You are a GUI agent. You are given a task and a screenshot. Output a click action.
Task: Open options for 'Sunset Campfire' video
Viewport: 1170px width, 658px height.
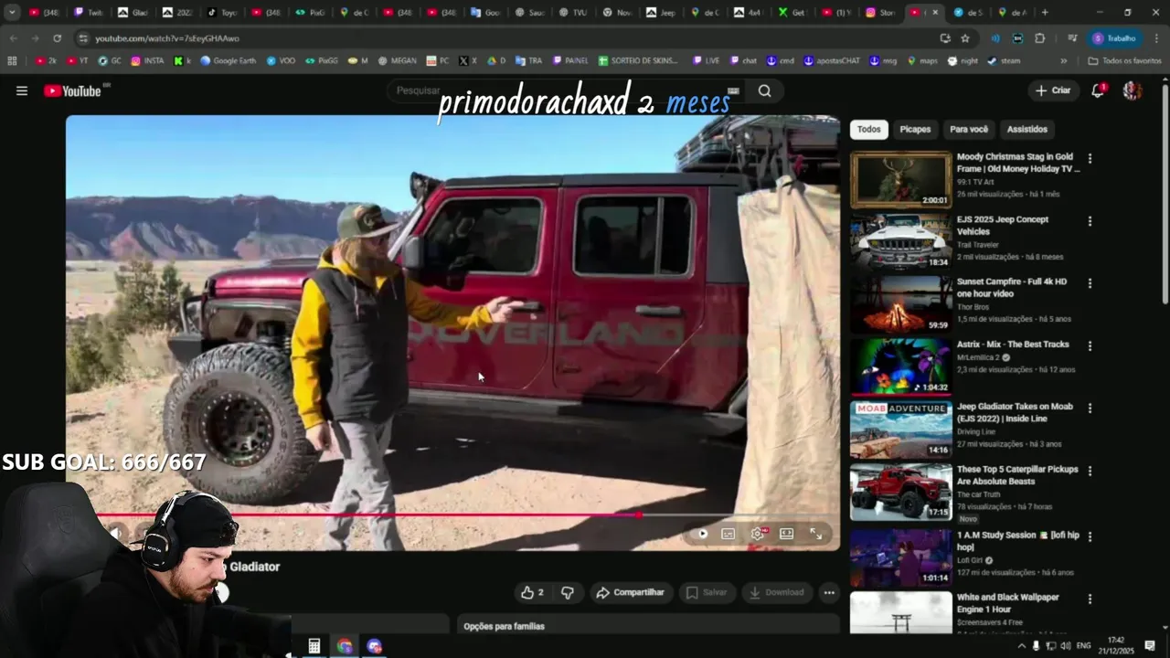coord(1090,283)
